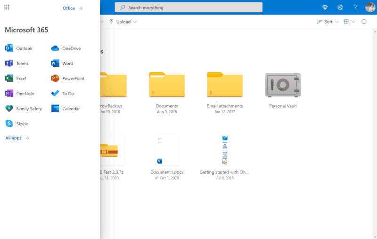The image size is (377, 239).
Task: Click the scrollbar up arrow
Action: click(375, 31)
